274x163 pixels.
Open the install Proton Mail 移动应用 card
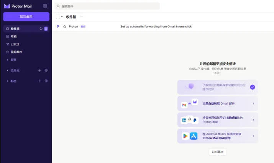pyautogui.click(x=218, y=136)
